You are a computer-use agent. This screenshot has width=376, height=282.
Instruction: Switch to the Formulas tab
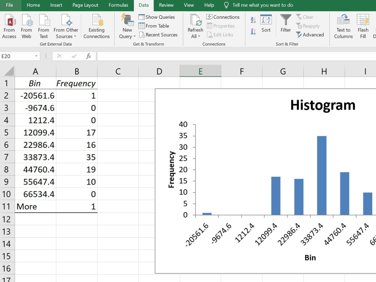point(118,5)
